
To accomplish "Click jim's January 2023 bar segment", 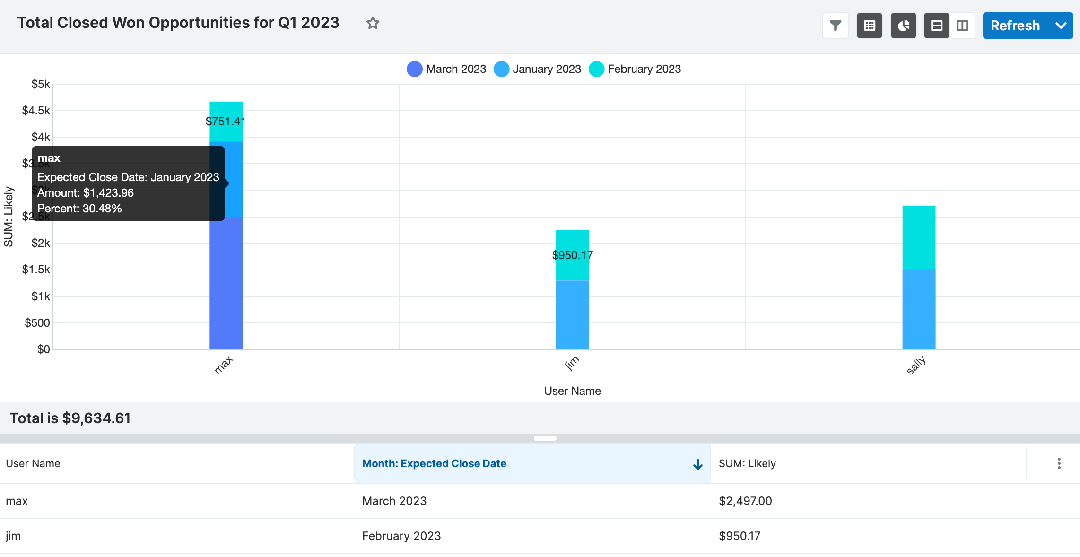I will tap(572, 315).
